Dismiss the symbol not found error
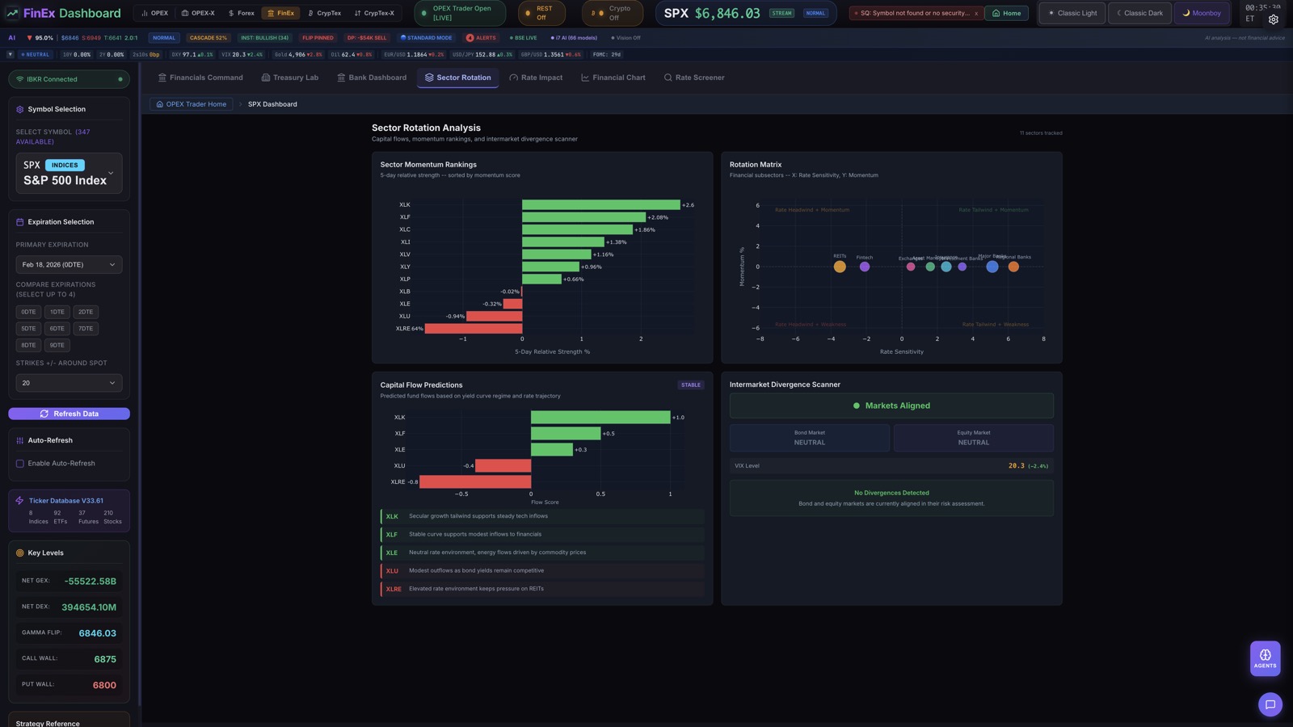 point(975,14)
